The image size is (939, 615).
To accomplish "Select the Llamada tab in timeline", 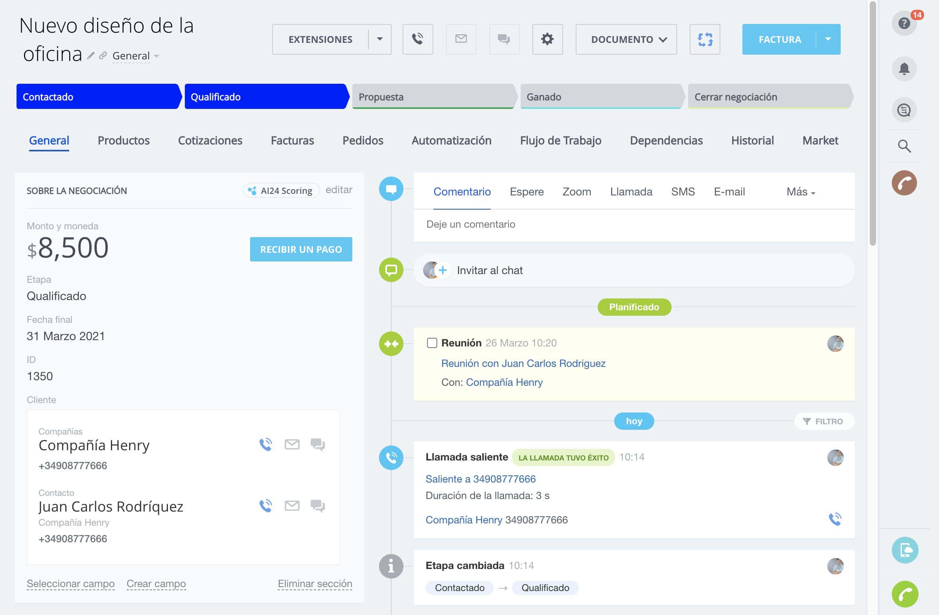I will point(631,192).
